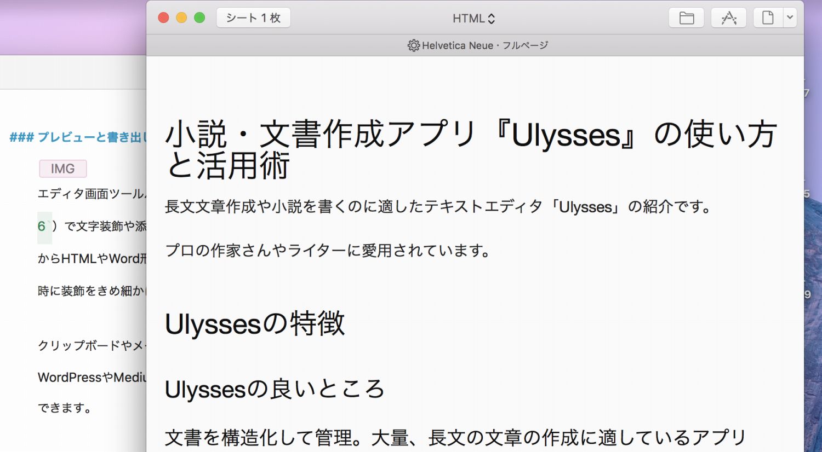Open Helvetica Neue・フルページ style settings
This screenshot has width=822, height=452.
point(478,45)
